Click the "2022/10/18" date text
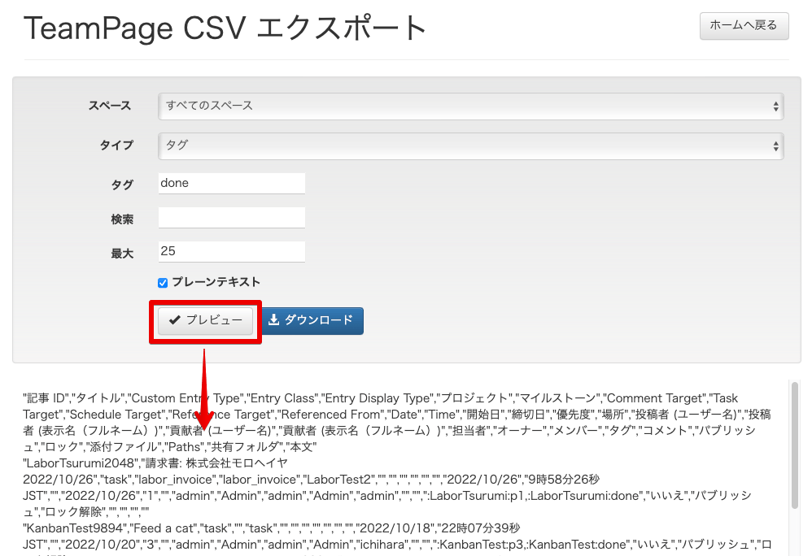The height and width of the screenshot is (556, 812). [x=395, y=528]
